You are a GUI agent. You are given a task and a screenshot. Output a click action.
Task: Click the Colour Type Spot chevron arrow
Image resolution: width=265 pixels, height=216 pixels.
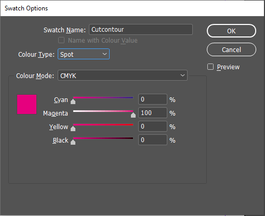point(104,54)
